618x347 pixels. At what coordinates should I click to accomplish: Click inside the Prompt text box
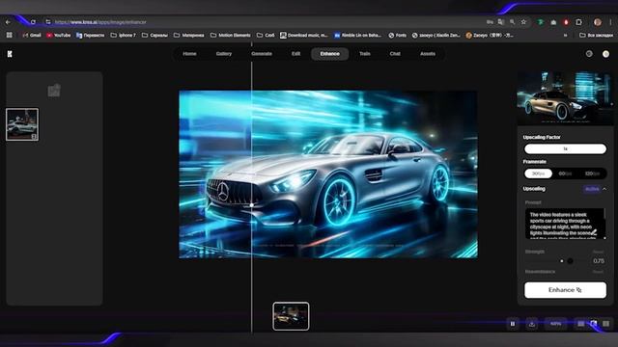pos(565,224)
